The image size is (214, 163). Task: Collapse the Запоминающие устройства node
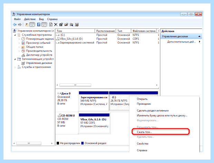tap(15, 59)
